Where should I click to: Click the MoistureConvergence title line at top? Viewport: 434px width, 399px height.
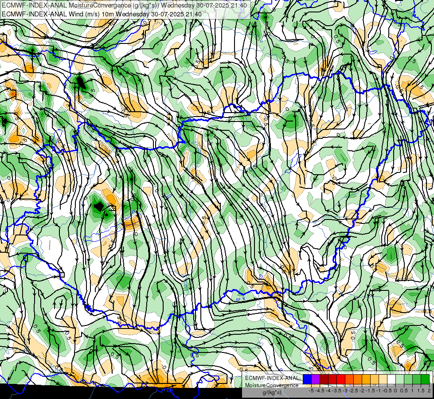click(124, 5)
